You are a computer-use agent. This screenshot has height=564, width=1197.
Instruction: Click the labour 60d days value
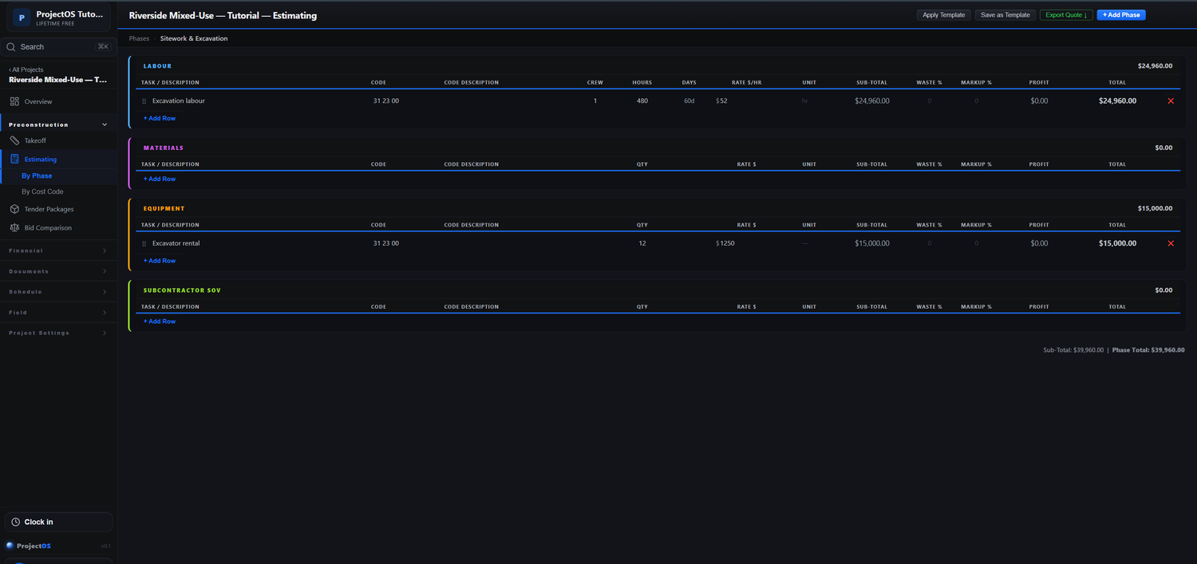point(689,101)
